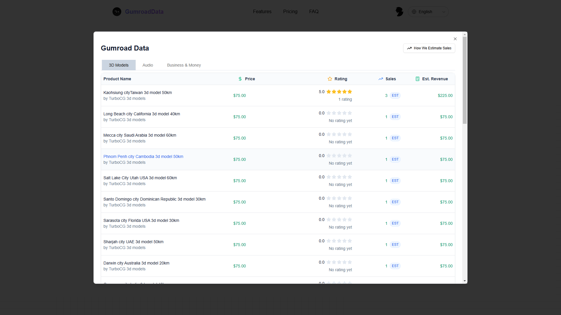Open Kaohsiung cityTaiwan 3d model 50km

pyautogui.click(x=138, y=93)
